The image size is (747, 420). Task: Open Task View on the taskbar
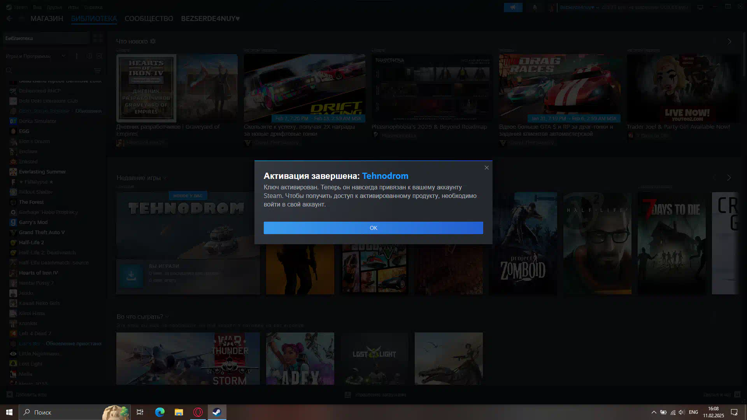pos(140,412)
